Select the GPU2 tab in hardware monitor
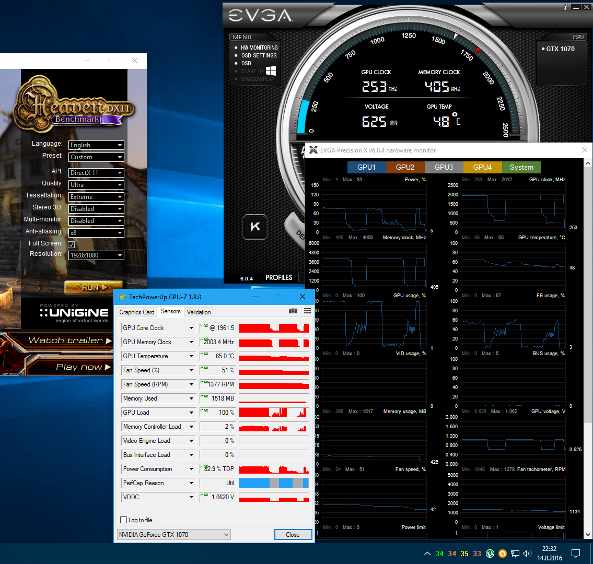 (405, 167)
